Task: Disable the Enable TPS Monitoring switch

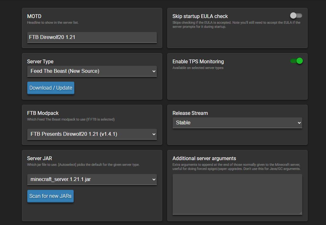Action: [x=296, y=61]
